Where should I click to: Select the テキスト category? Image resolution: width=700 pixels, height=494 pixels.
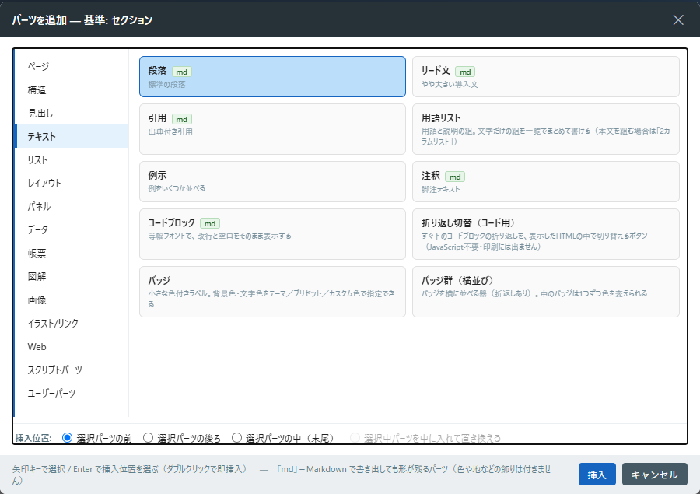(72, 136)
